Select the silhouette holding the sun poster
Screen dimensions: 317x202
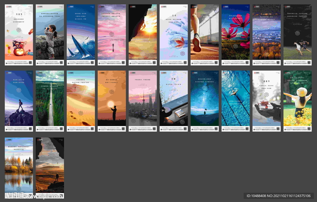(111, 101)
